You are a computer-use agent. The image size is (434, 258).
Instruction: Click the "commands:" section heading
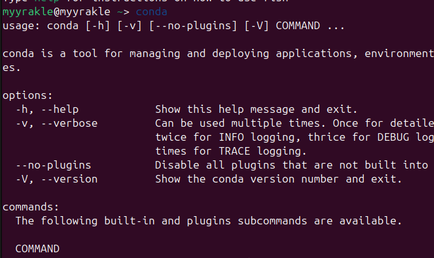pyautogui.click(x=31, y=207)
